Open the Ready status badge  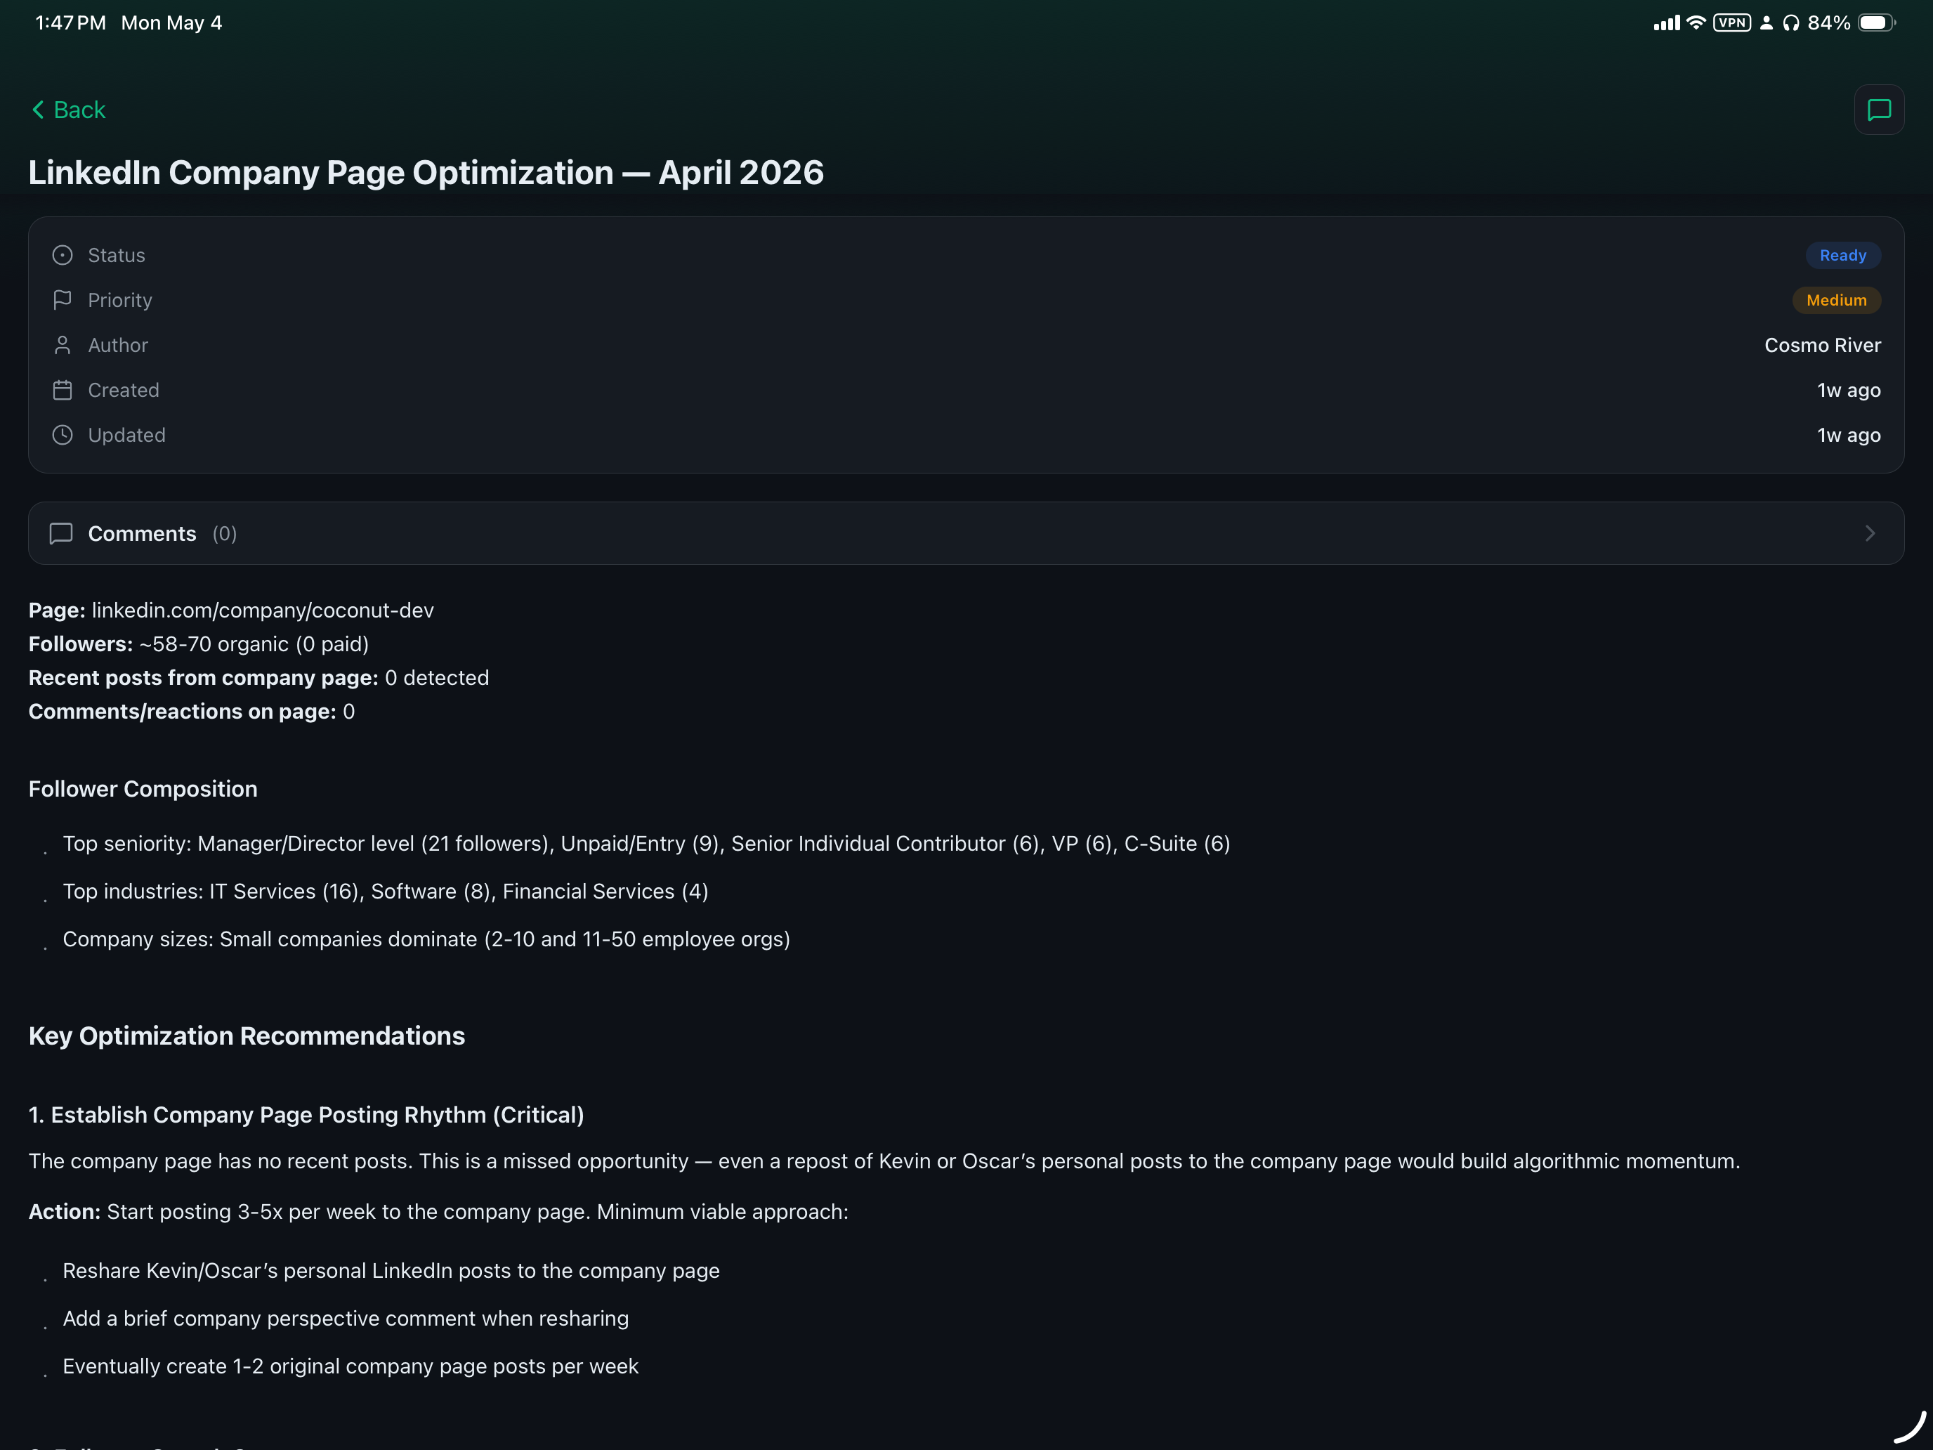[1843, 255]
